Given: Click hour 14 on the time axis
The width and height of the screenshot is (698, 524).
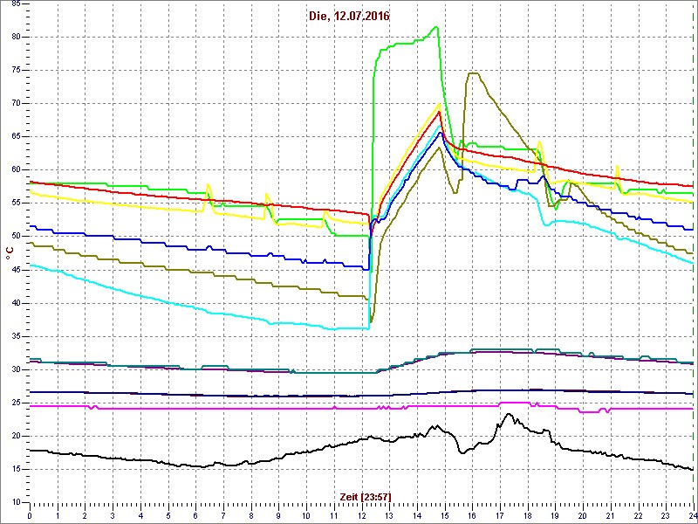Looking at the screenshot, I should click(x=417, y=515).
